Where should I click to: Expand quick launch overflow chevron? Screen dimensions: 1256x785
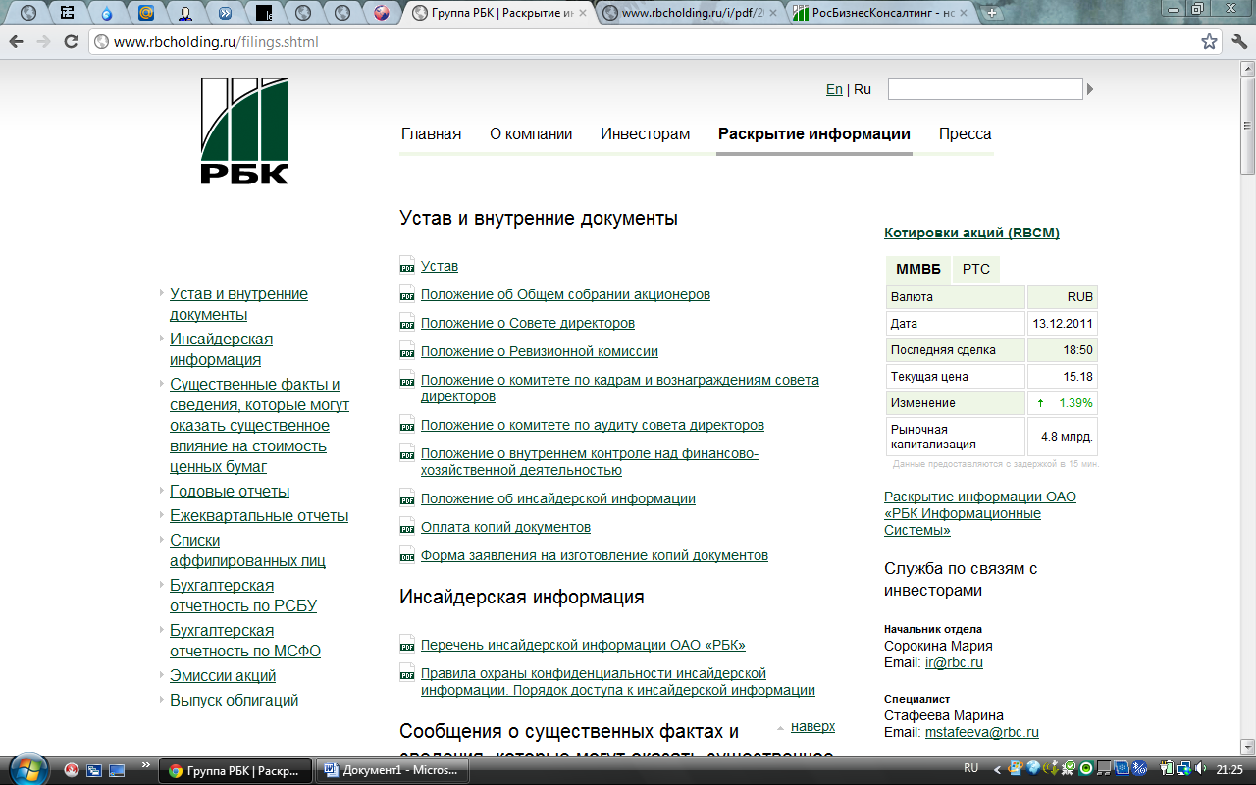tap(146, 764)
